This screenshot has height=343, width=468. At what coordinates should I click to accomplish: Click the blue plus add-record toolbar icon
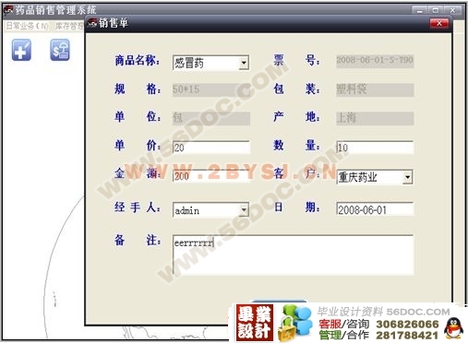[21, 50]
